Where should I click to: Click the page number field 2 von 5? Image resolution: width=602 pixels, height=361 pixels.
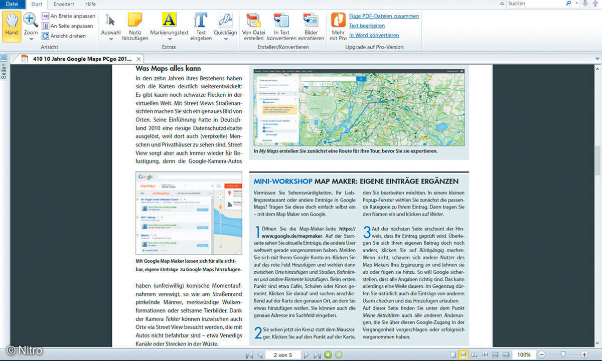tap(283, 355)
